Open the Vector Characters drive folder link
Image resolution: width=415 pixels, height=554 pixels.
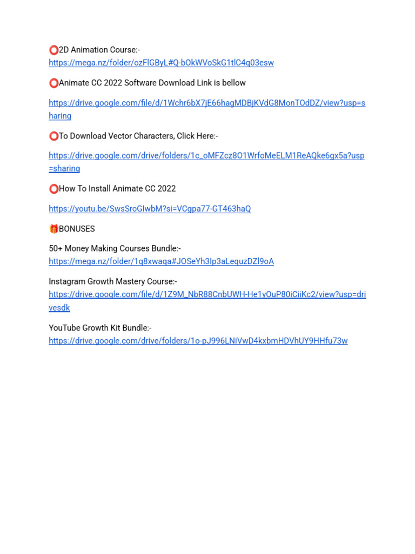(207, 156)
